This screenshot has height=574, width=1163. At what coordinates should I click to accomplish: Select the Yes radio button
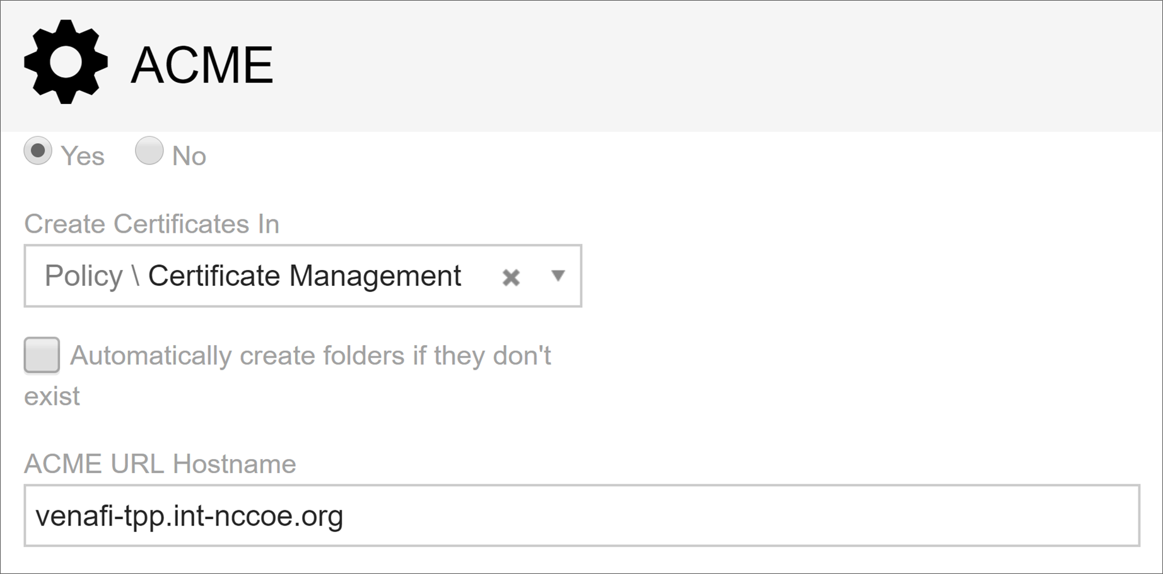point(38,151)
